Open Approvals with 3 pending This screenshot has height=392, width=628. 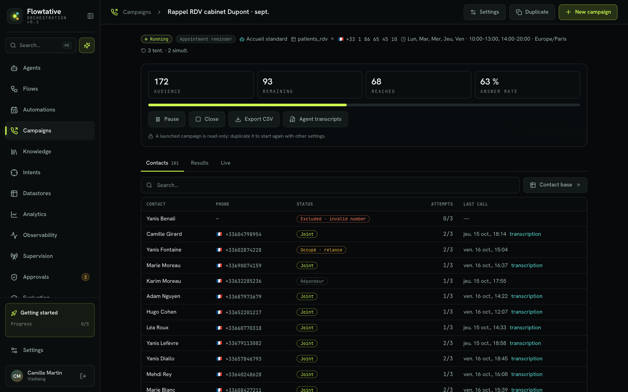point(50,277)
